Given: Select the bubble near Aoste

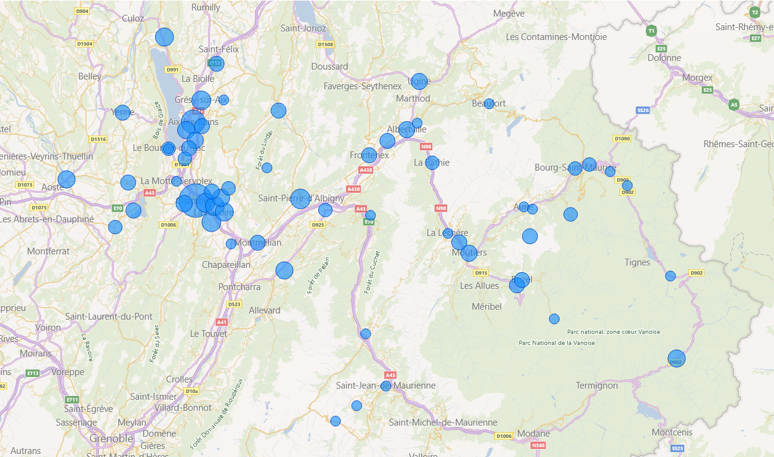Looking at the screenshot, I should click(x=67, y=179).
